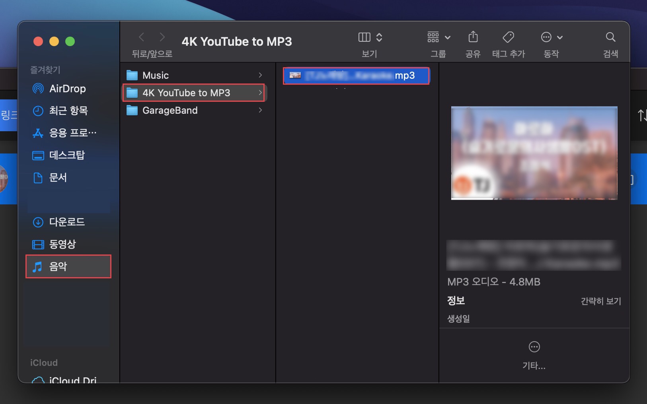Screen dimensions: 647x404
Task: Expand the GarageBand folder chevron
Action: (x=260, y=110)
